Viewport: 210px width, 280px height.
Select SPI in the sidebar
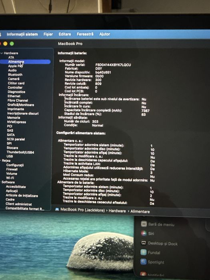[9, 143]
